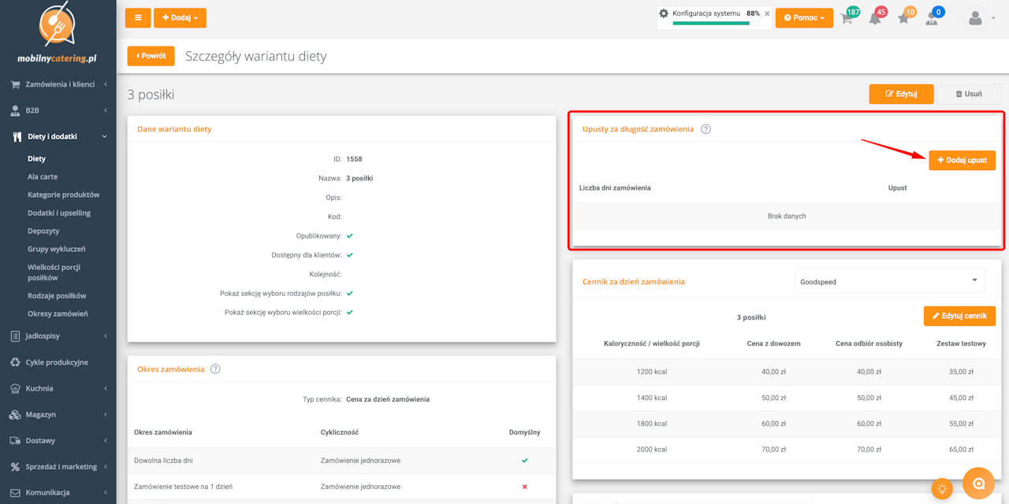The image size is (1009, 504).
Task: Expand Zamówienia i klienci sidebar section
Action: click(58, 84)
